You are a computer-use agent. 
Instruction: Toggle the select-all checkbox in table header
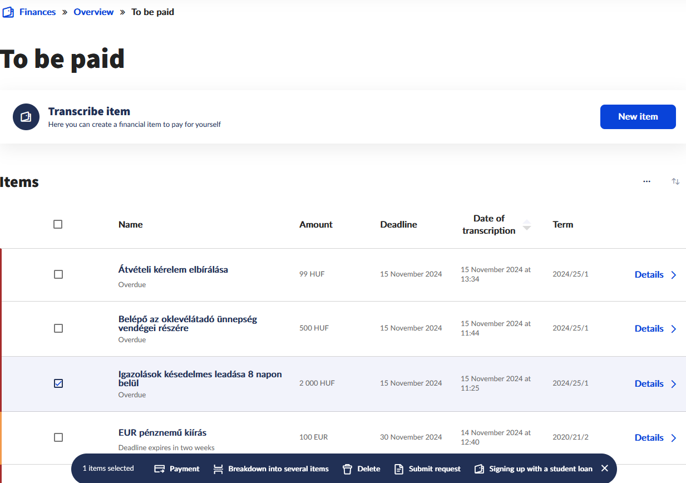[x=58, y=224]
